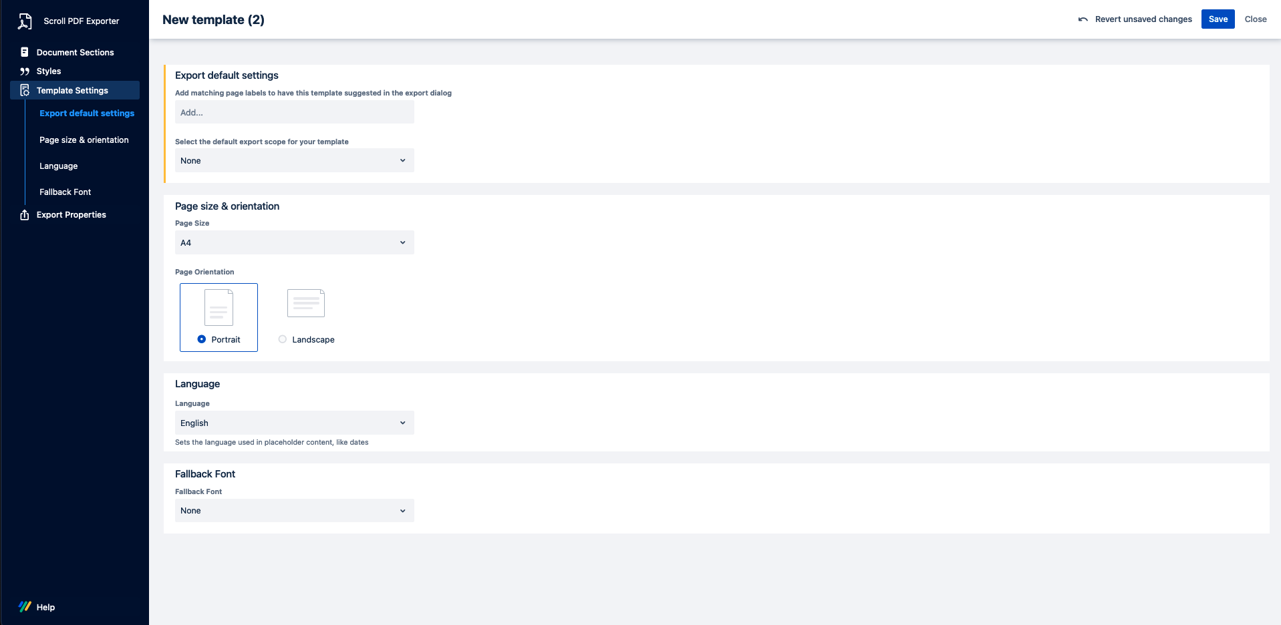Click the colorful Help logo icon
The width and height of the screenshot is (1281, 625).
coord(25,607)
